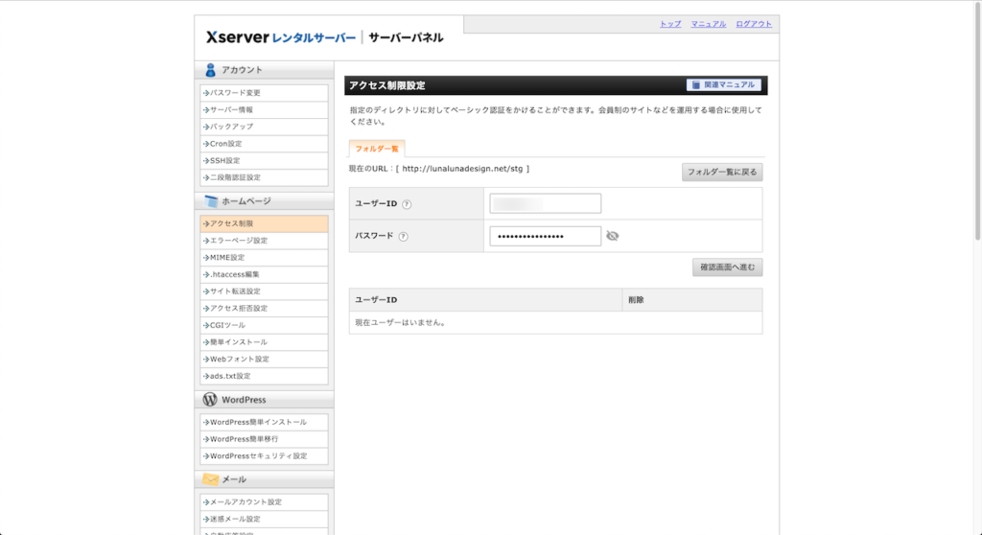
Task: Toggle password visibility eye icon
Action: point(613,236)
